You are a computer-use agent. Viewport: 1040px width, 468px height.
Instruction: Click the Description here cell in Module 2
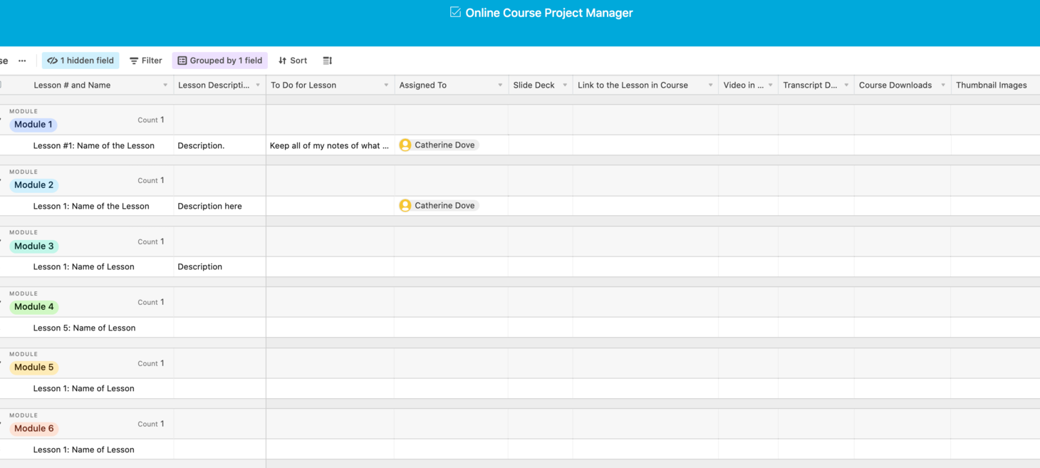click(x=209, y=207)
